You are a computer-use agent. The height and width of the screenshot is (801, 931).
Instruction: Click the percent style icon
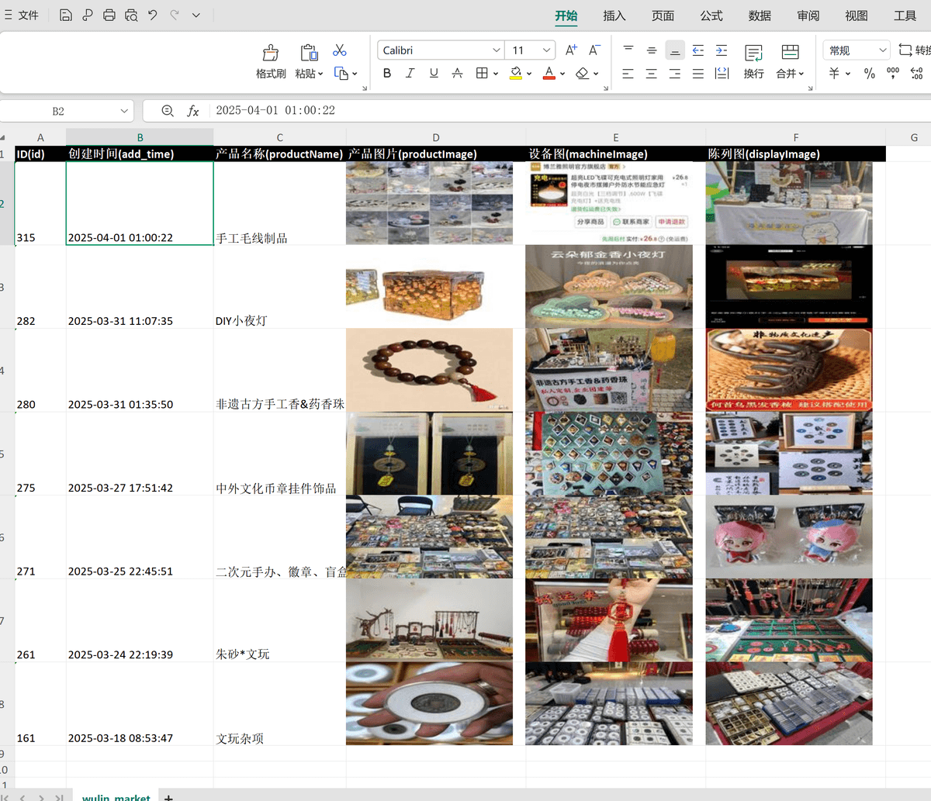pyautogui.click(x=870, y=73)
